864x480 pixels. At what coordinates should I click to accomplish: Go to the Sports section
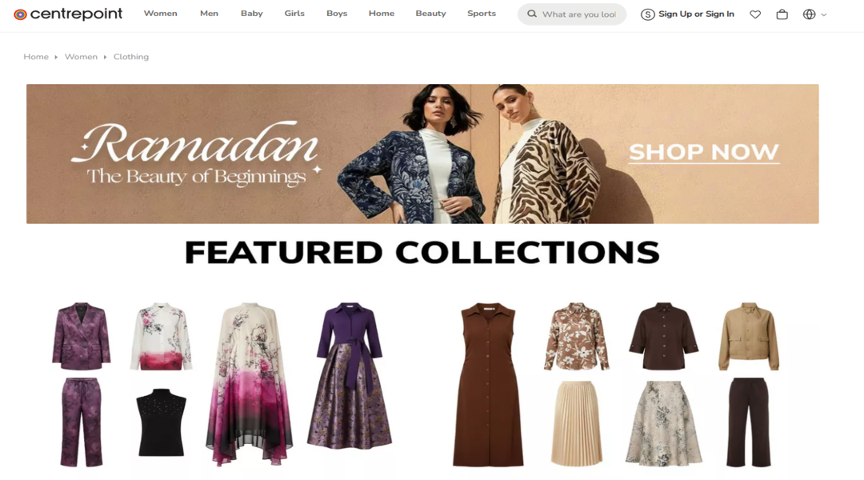(481, 14)
